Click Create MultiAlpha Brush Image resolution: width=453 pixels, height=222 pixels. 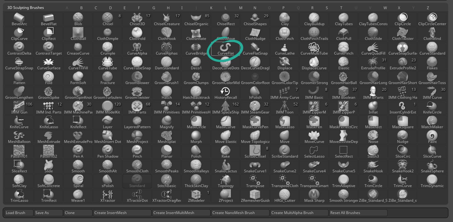point(299,212)
